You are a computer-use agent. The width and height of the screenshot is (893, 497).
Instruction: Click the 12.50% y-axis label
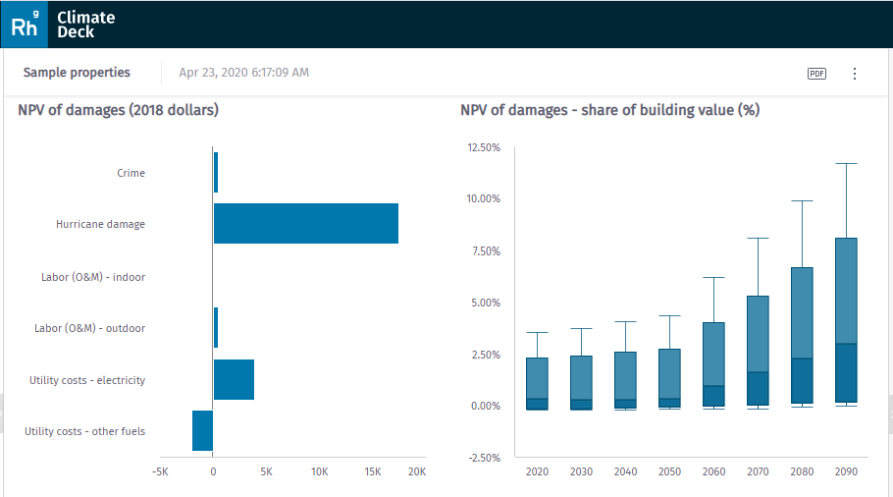tap(484, 147)
